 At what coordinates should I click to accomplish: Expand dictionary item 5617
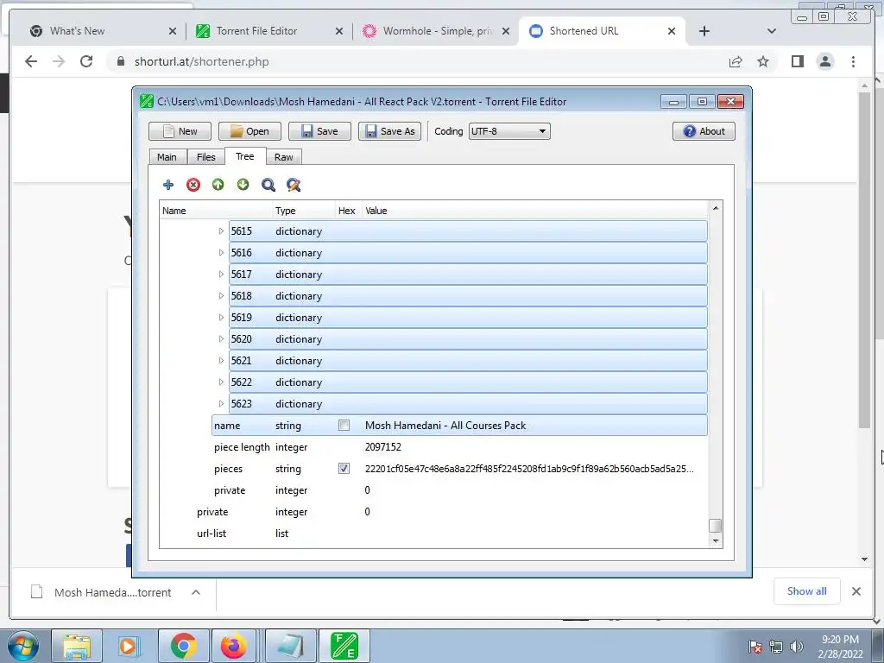click(221, 275)
